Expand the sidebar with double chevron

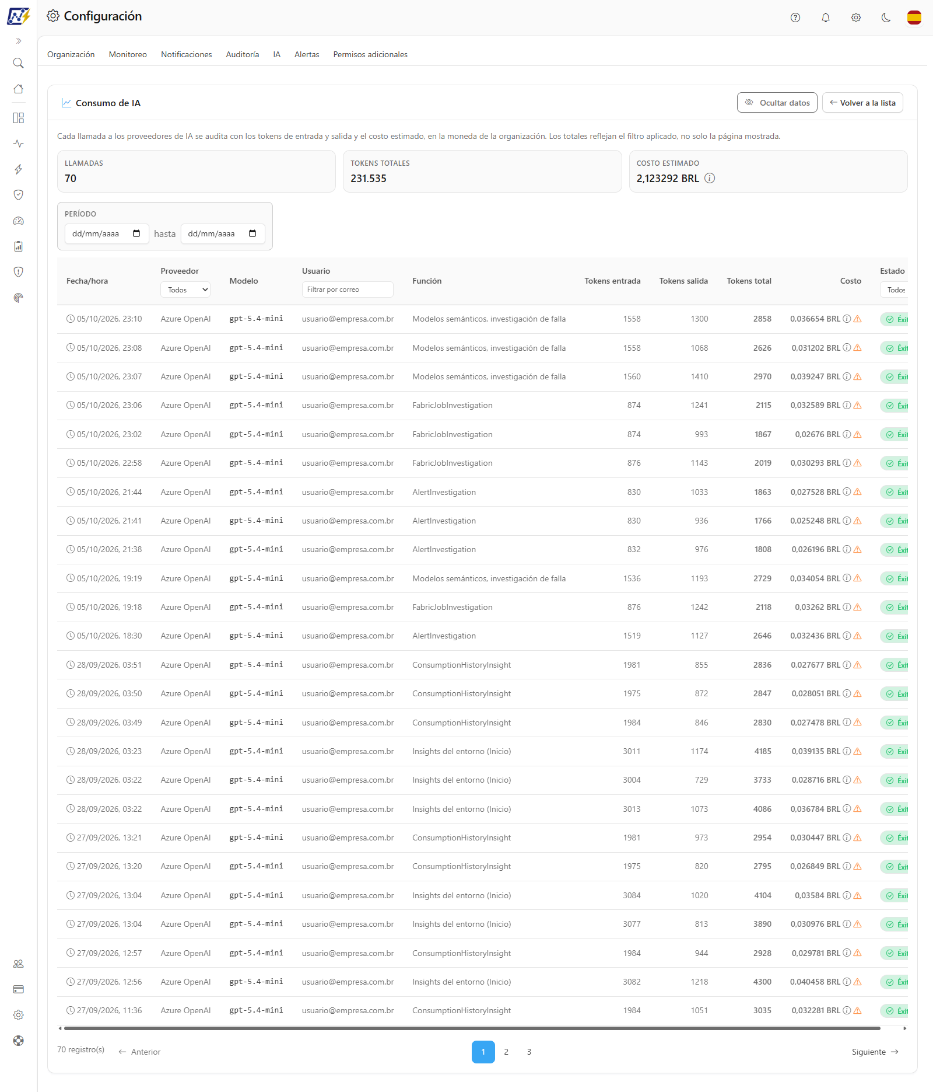click(x=19, y=41)
